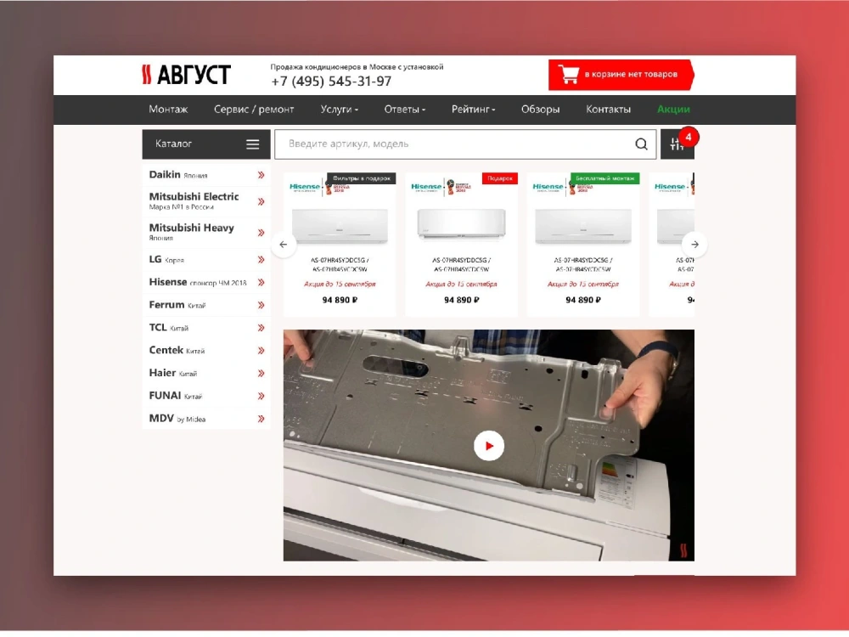849x637 pixels.
Task: Click Hisense logo on Подарок card
Action: coord(427,187)
